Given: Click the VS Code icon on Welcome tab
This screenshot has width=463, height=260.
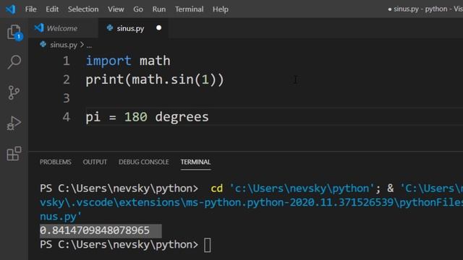Looking at the screenshot, I should click(x=39, y=28).
